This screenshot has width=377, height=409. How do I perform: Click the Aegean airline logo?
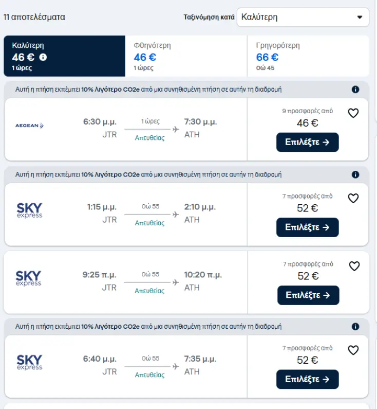click(x=29, y=126)
